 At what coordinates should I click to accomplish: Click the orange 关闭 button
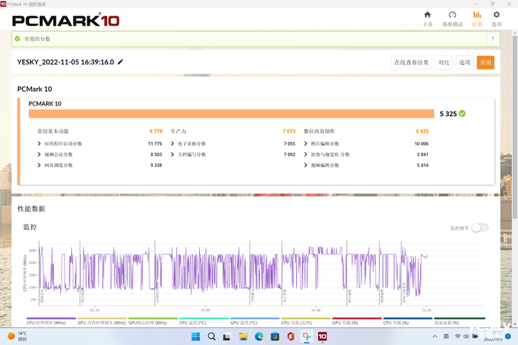click(485, 62)
